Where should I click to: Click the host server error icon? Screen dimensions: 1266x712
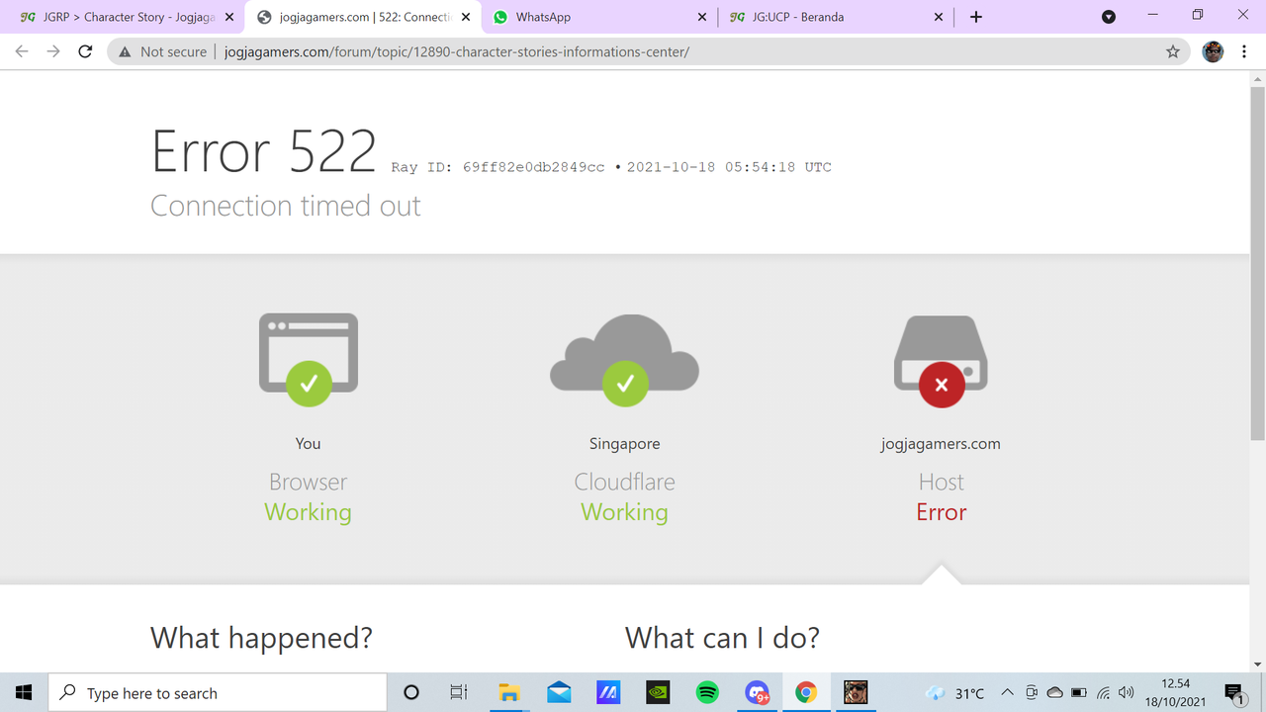(x=941, y=361)
